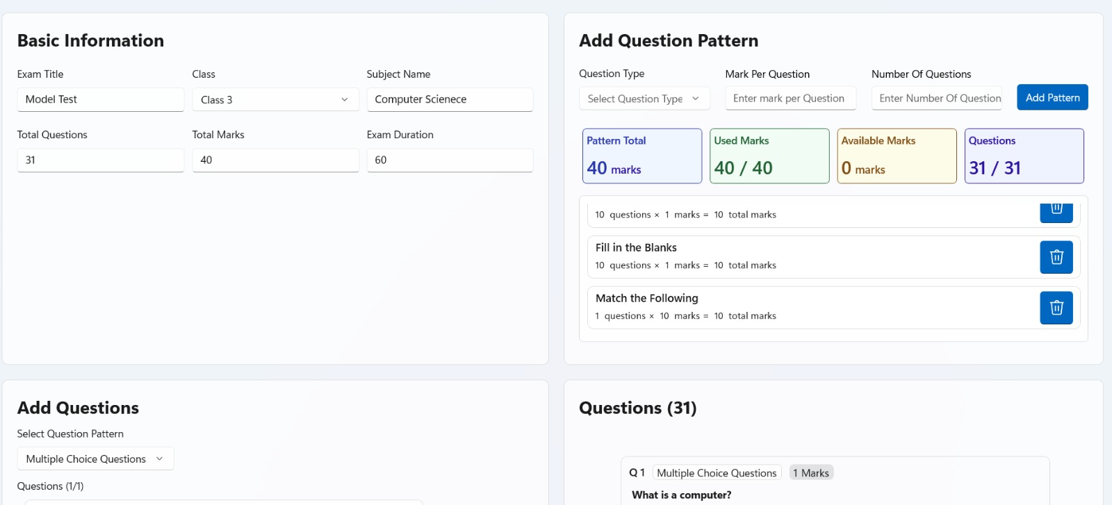Image resolution: width=1112 pixels, height=505 pixels.
Task: Delete the Fill in the Blanks pattern
Action: 1056,257
